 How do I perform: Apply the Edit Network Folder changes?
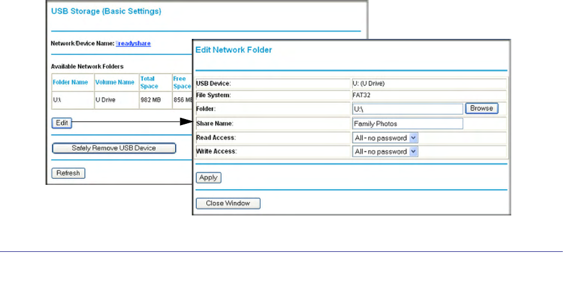[209, 178]
